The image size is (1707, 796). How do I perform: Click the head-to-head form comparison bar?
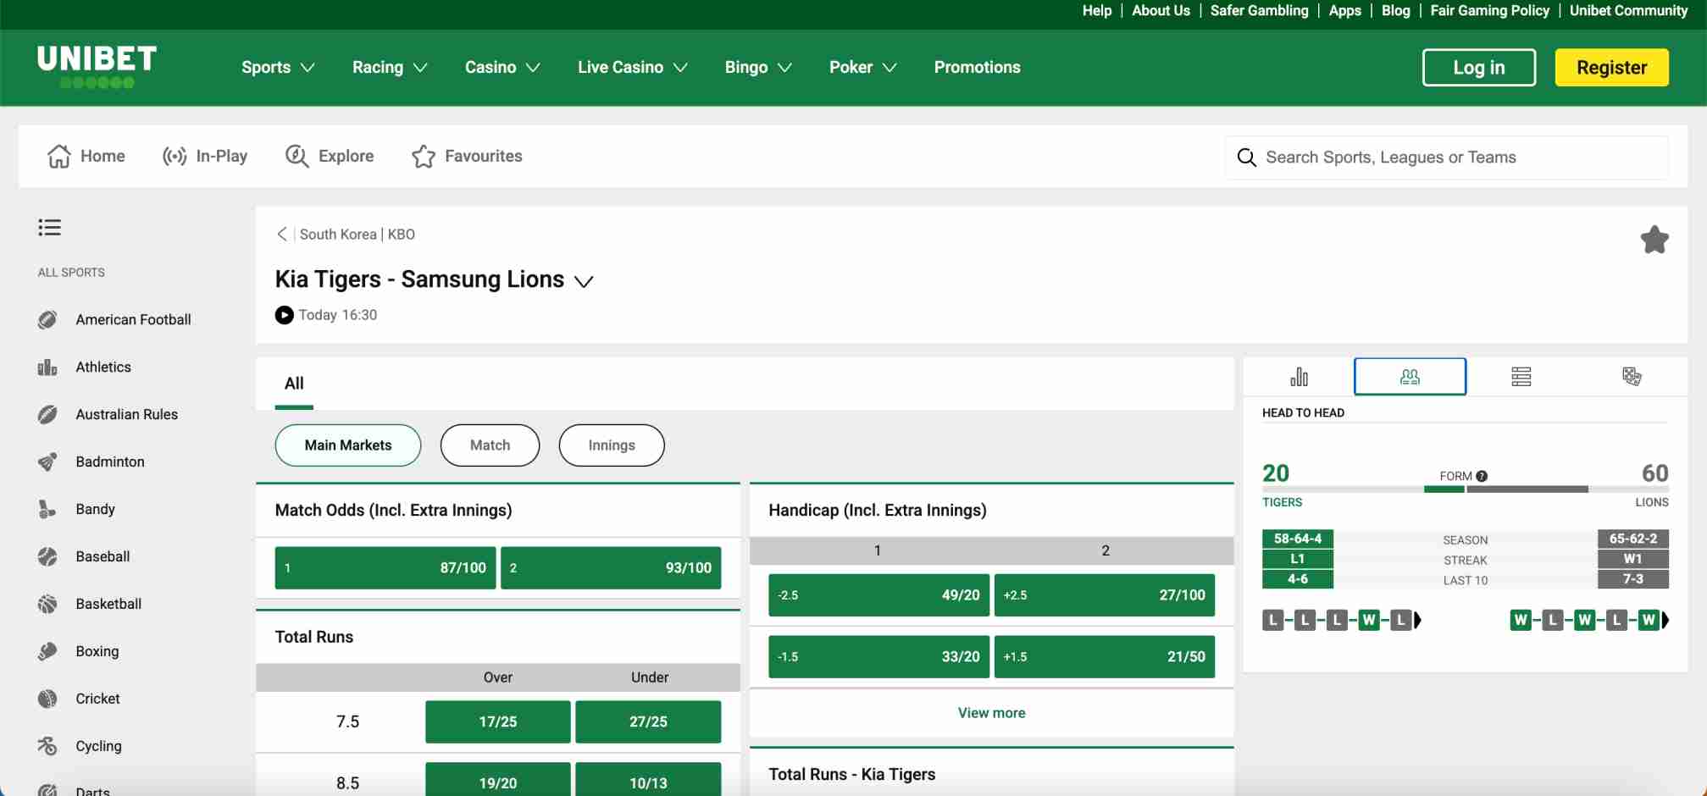coord(1465,489)
